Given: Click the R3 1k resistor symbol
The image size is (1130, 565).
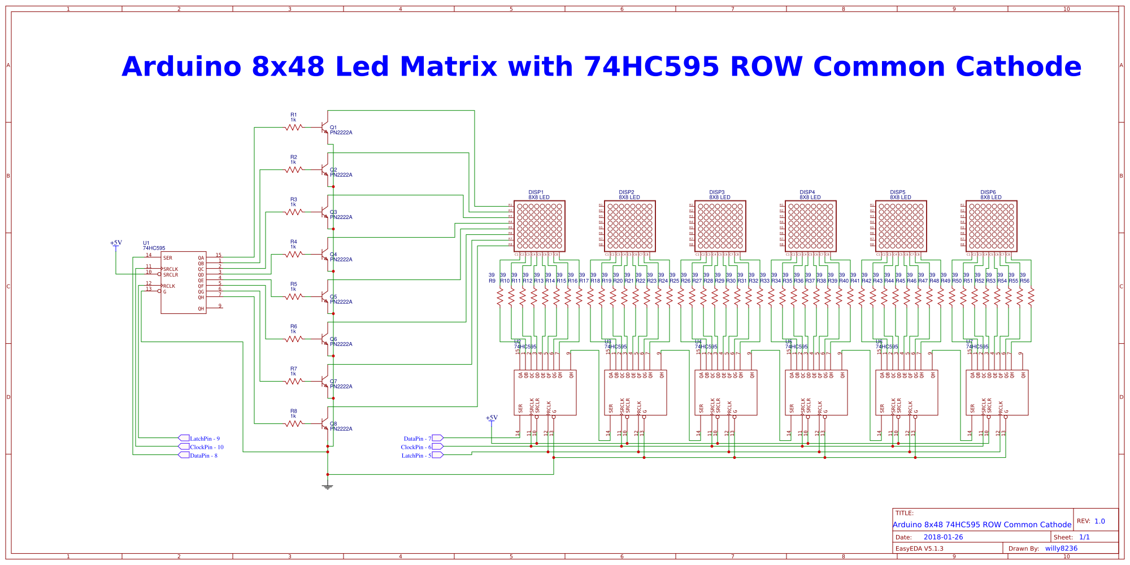Looking at the screenshot, I should click(x=294, y=212).
